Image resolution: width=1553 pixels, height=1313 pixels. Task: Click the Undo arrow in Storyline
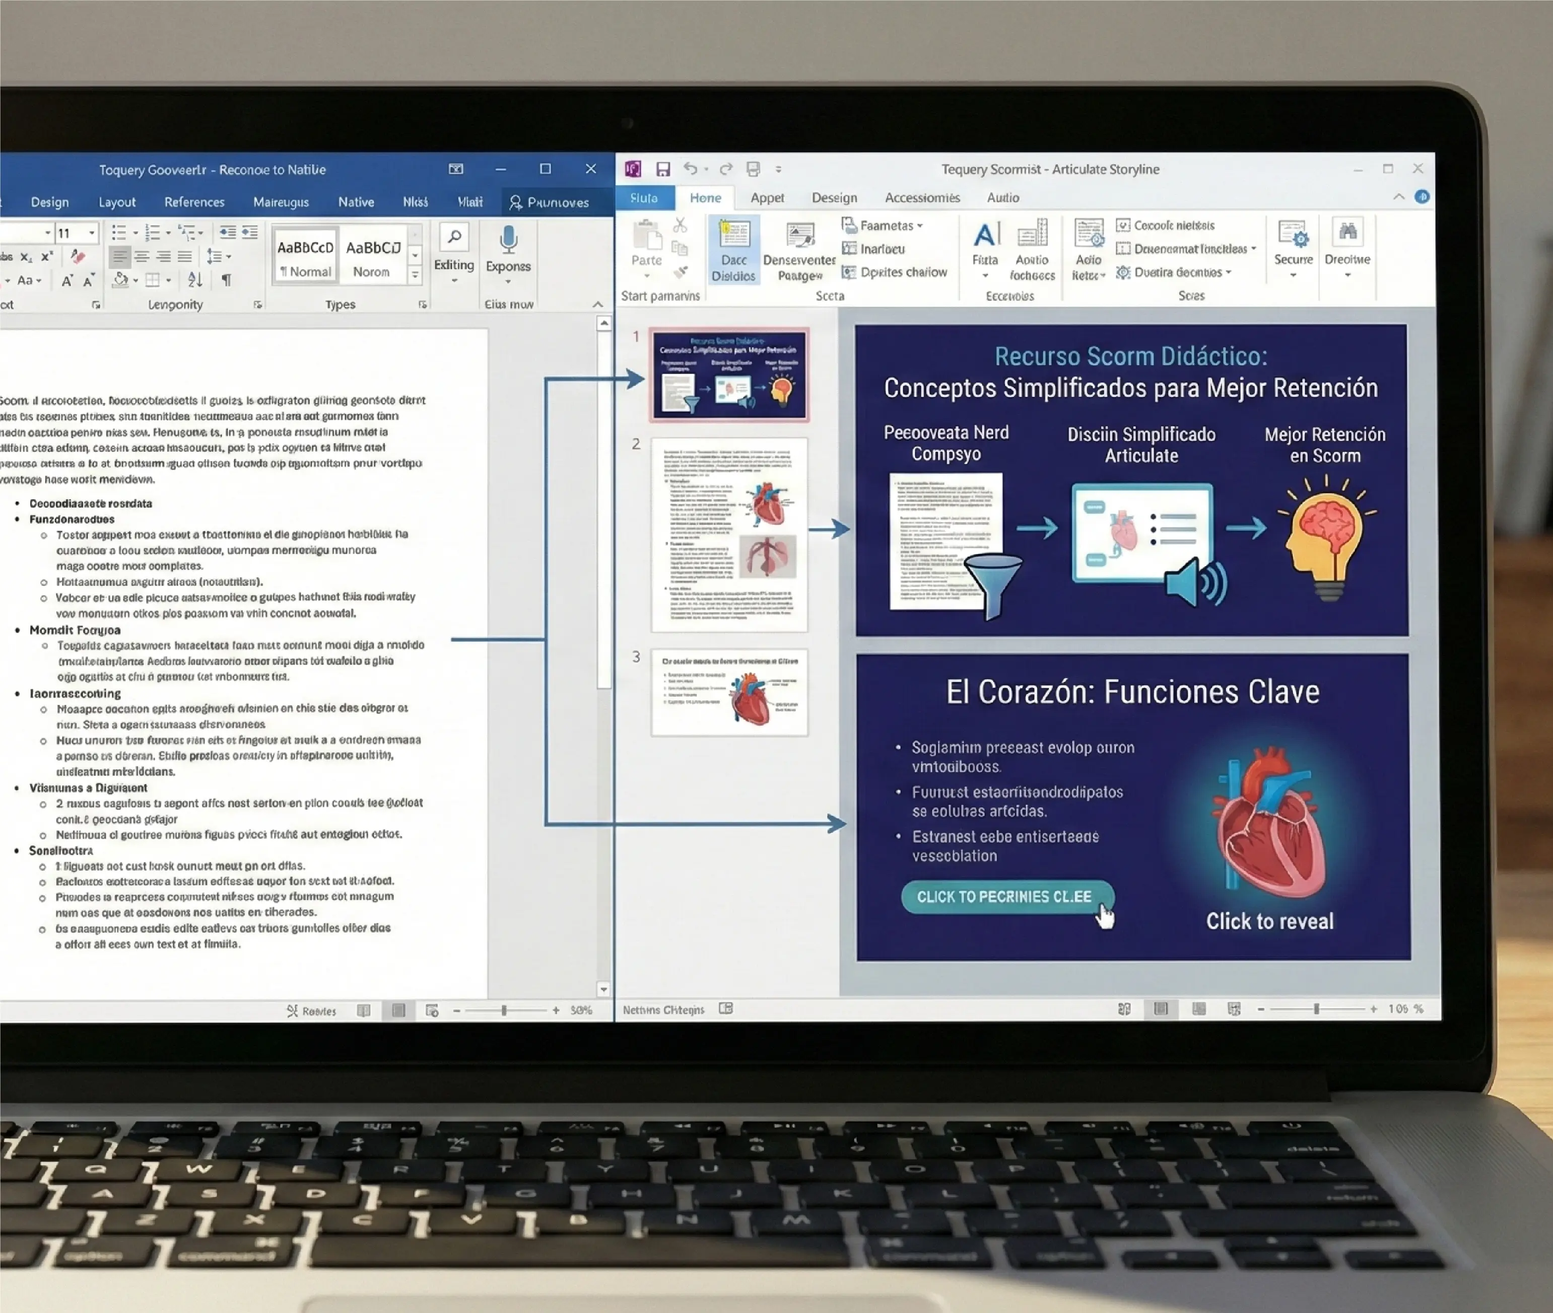pyautogui.click(x=691, y=169)
